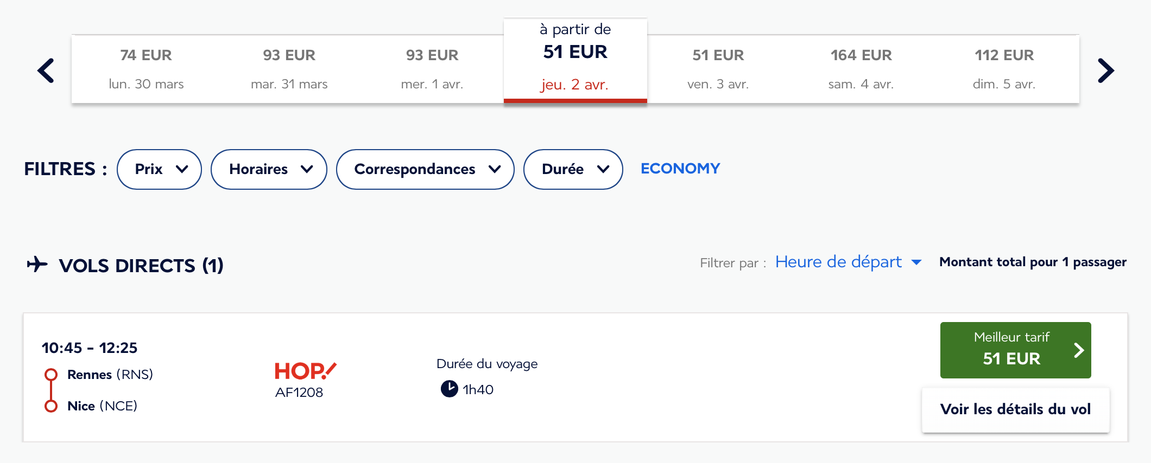Open the Correspondances filter dropdown
1151x463 pixels.
click(x=425, y=169)
